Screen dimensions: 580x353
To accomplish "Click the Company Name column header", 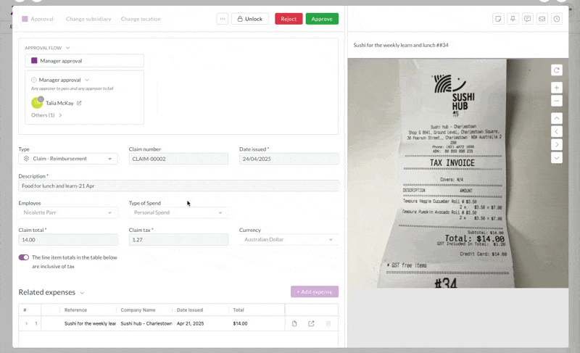I will coord(138,310).
